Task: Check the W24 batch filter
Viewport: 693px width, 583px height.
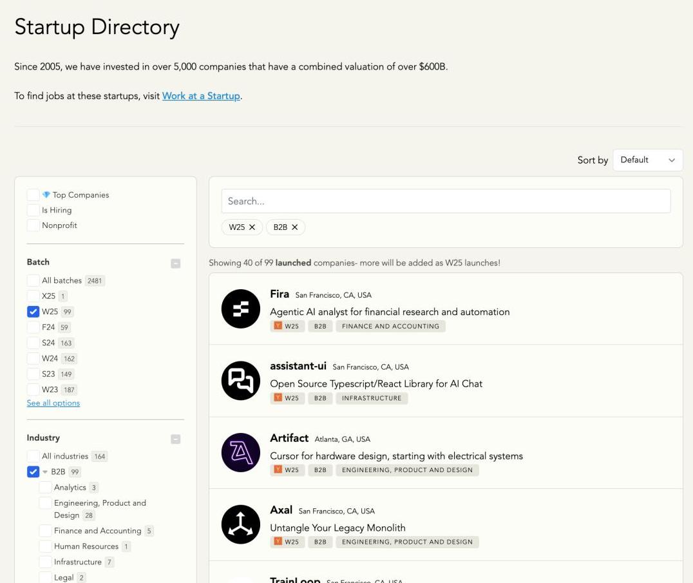Action: tap(33, 358)
